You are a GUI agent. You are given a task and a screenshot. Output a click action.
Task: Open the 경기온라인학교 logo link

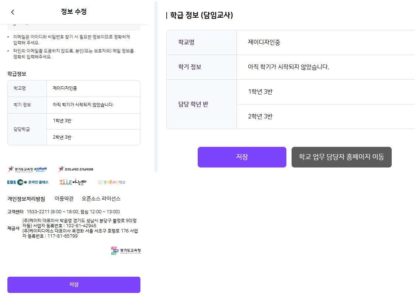tap(112, 182)
